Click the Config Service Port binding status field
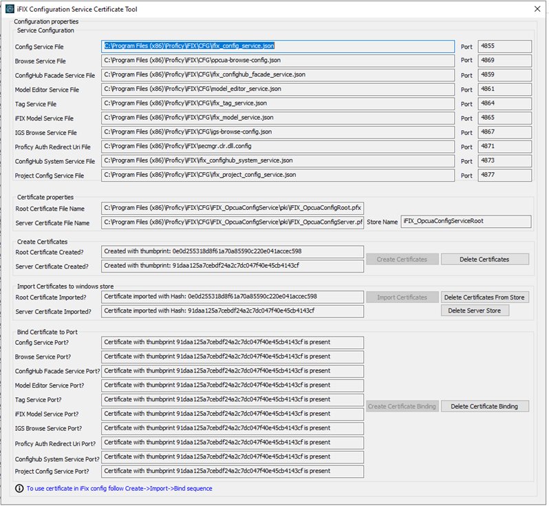This screenshot has width=549, height=506. tap(233, 342)
